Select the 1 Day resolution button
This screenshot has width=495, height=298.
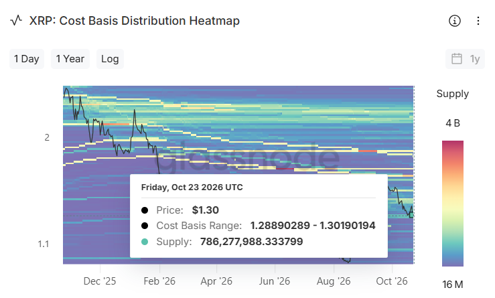tap(27, 59)
